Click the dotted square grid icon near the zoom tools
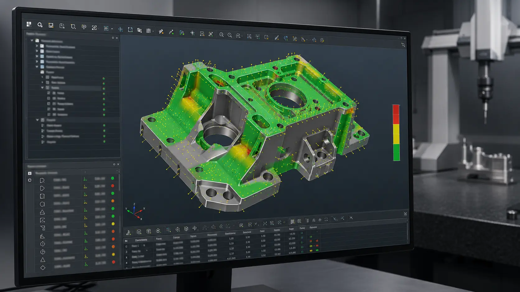The height and width of the screenshot is (292, 520). 249,36
